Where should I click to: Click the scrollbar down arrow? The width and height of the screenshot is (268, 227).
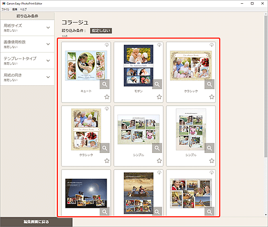click(x=266, y=215)
